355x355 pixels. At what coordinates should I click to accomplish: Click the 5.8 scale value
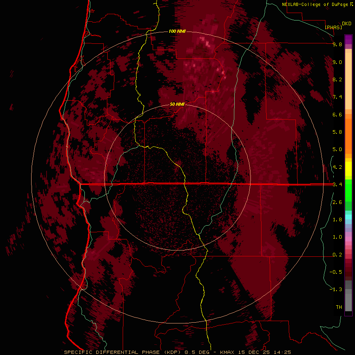[337, 132]
